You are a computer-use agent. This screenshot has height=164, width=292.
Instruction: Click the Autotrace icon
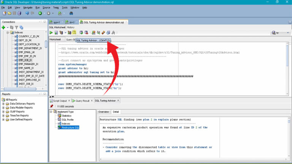(x=69, y=33)
